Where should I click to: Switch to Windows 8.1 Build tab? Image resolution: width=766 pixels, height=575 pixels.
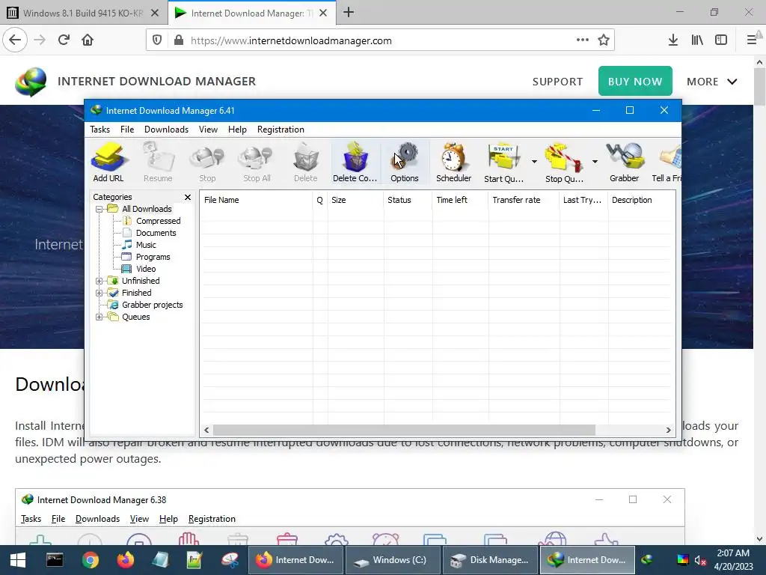[83, 13]
